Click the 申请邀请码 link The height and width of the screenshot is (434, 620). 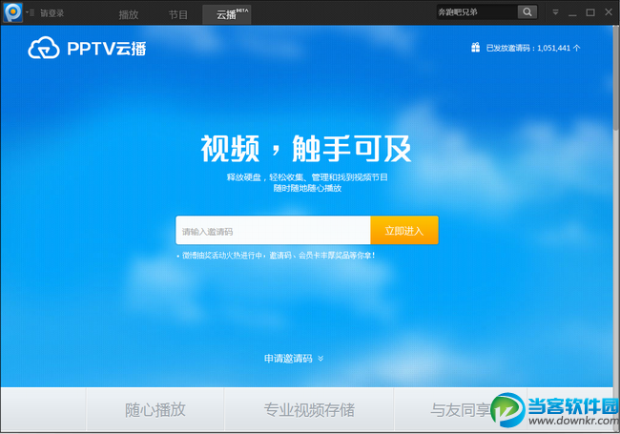(288, 359)
